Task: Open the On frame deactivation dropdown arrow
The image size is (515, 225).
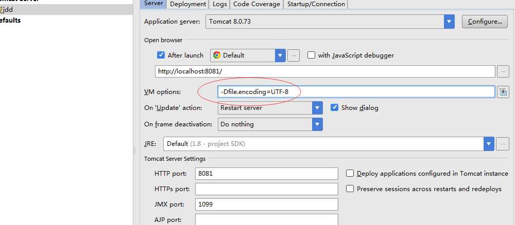Action: (x=317, y=124)
